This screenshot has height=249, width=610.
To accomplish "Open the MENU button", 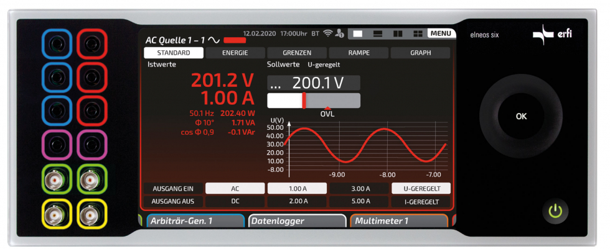I will point(441,33).
